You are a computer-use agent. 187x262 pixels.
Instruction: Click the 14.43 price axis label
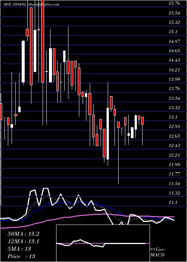pos(174,60)
